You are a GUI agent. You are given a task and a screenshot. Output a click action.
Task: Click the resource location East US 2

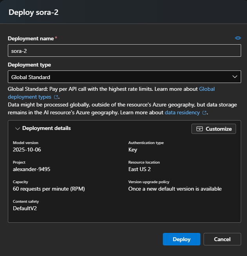tap(139, 169)
